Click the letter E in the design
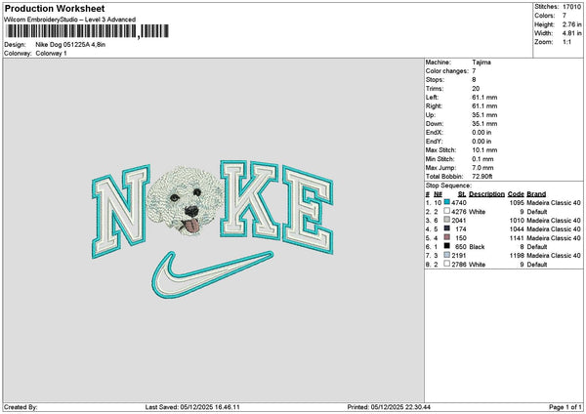This screenshot has height=414, width=586. click(308, 209)
